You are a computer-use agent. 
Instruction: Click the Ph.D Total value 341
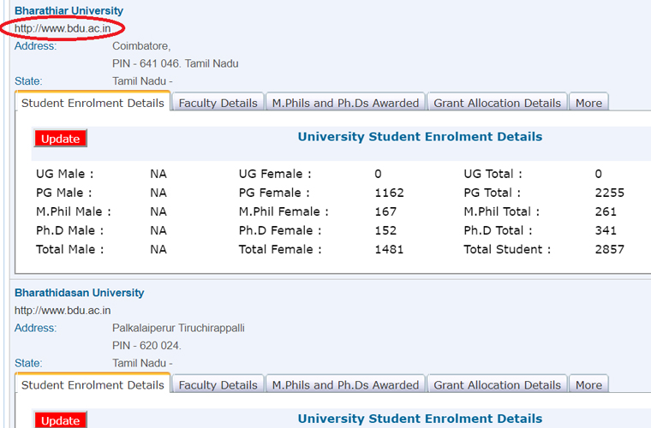tap(606, 230)
